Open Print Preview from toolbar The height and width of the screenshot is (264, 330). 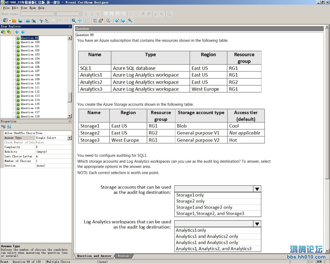click(x=34, y=21)
